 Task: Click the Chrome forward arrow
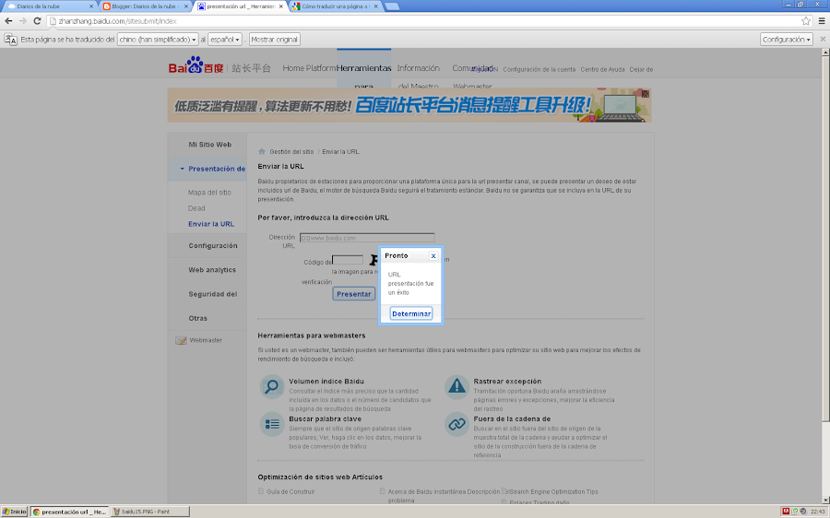pyautogui.click(x=23, y=21)
